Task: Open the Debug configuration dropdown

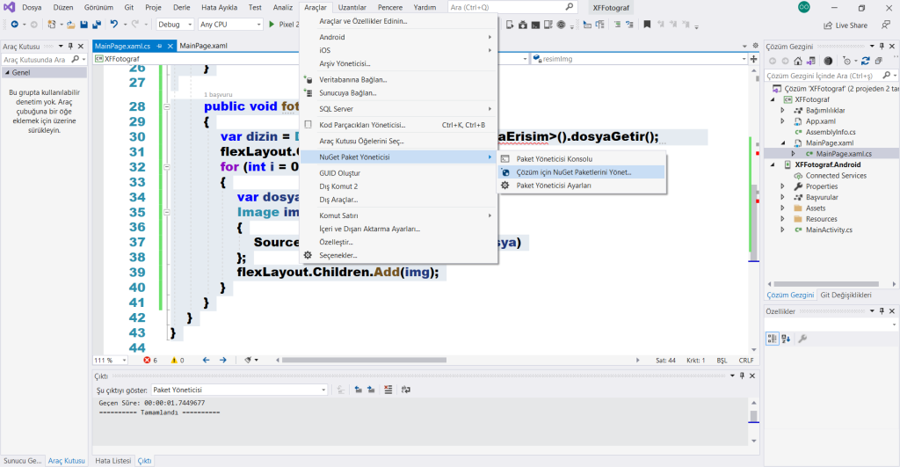Action: 176,25
